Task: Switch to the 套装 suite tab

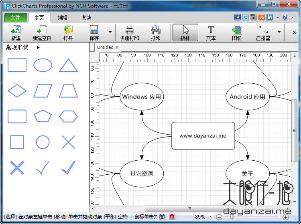Action: point(86,18)
